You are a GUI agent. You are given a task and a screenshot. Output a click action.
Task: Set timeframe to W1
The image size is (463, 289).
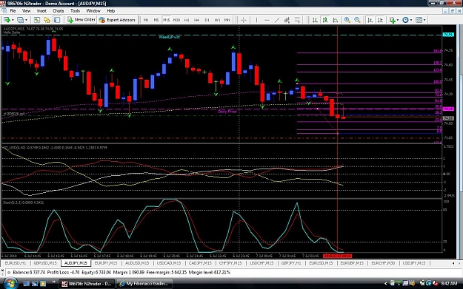217,20
